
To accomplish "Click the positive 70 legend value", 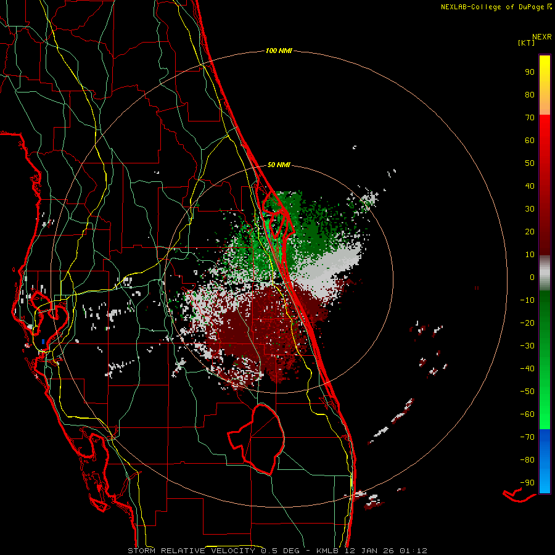I will coord(530,118).
